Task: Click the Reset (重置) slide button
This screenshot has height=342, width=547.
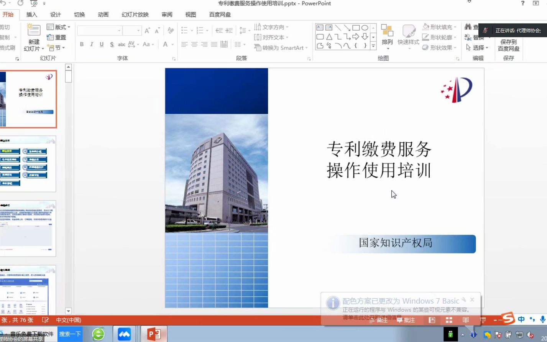Action: pyautogui.click(x=56, y=38)
